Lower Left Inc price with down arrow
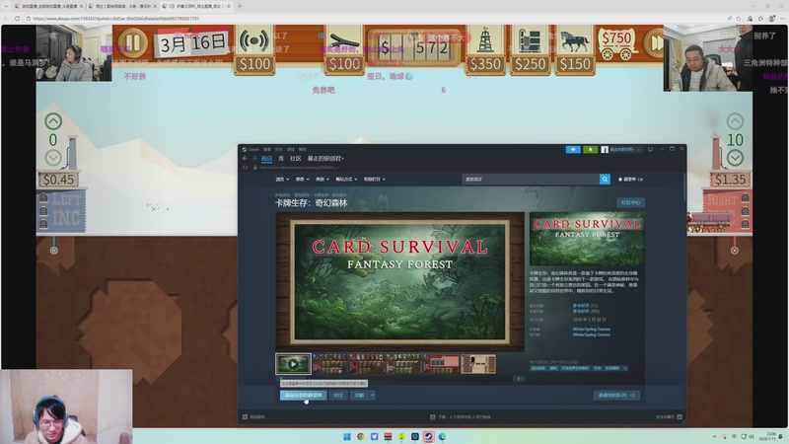The height and width of the screenshot is (444, 789). 53,158
